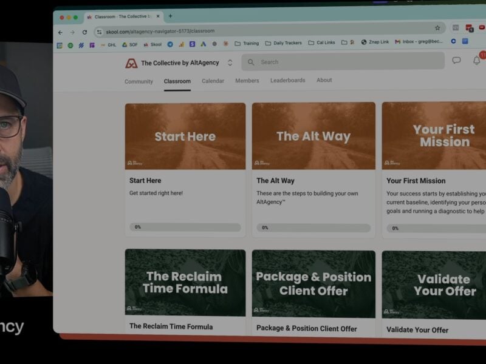The width and height of the screenshot is (486, 364).
Task: Click The Alt Way progress bar
Action: pos(313,228)
